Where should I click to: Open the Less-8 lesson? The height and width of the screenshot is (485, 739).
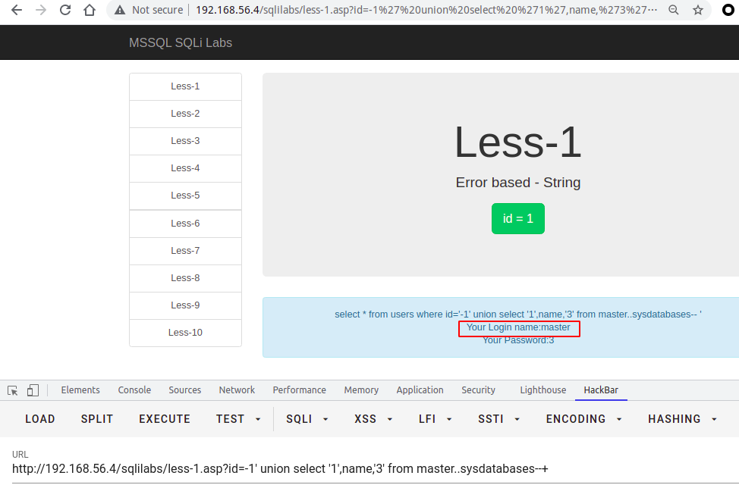[185, 278]
